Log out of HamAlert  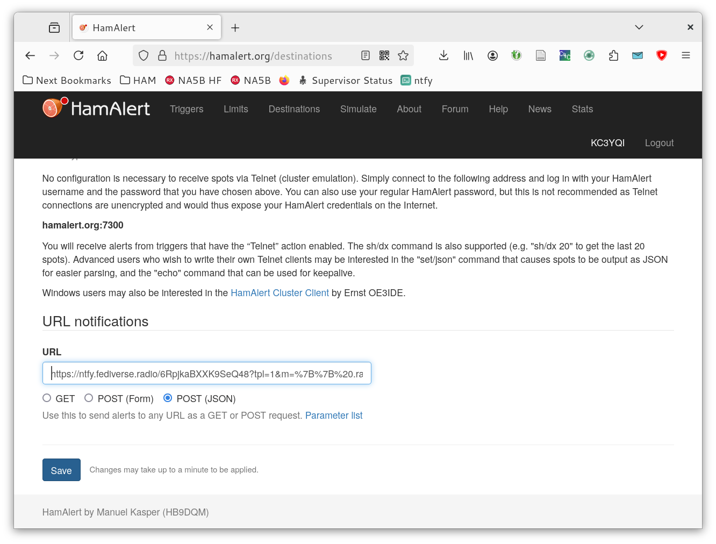coord(659,143)
